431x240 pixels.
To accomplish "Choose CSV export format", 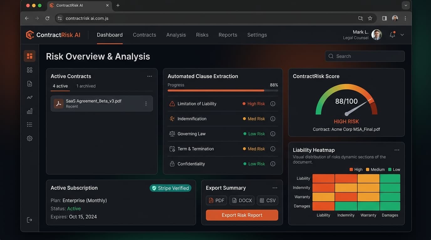I will [267, 200].
